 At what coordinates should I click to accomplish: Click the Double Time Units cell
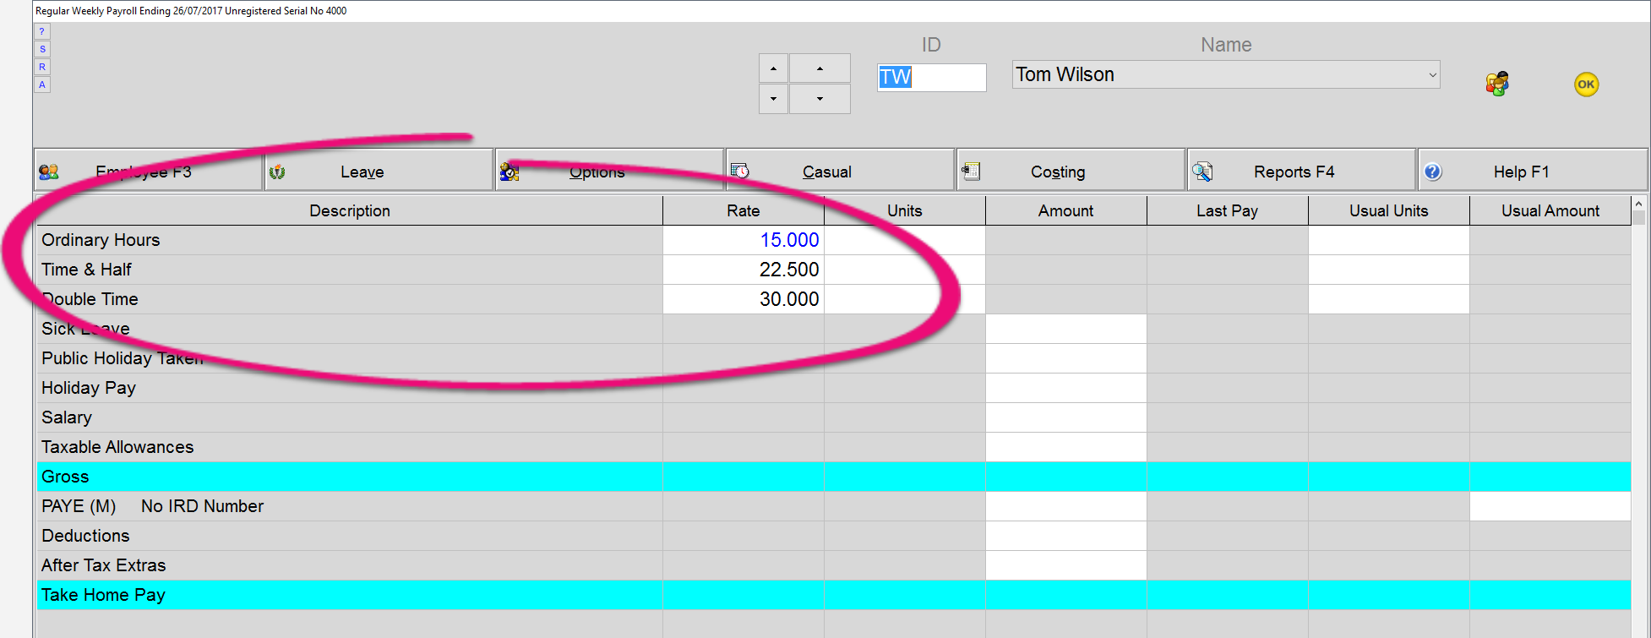pos(905,299)
